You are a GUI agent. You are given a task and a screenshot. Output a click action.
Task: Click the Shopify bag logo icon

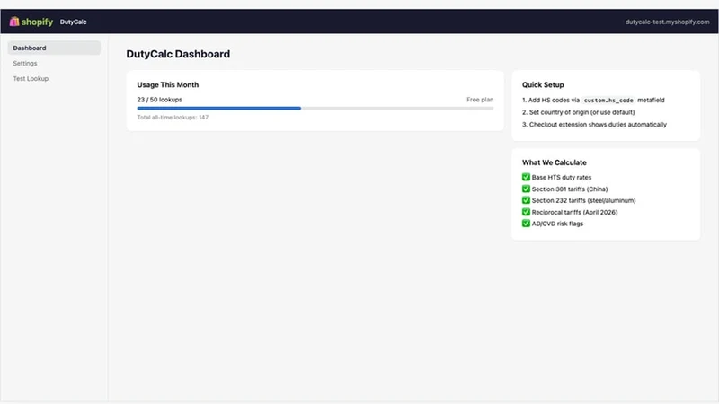[14, 22]
